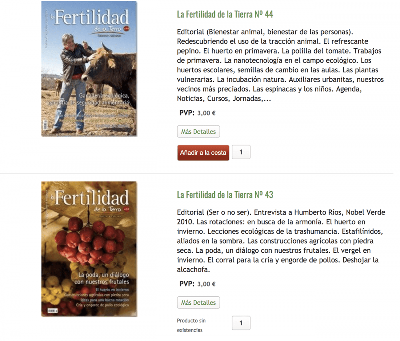Click the red issue badge on Nº 44 cover
This screenshot has height=341, width=400.
(x=127, y=28)
